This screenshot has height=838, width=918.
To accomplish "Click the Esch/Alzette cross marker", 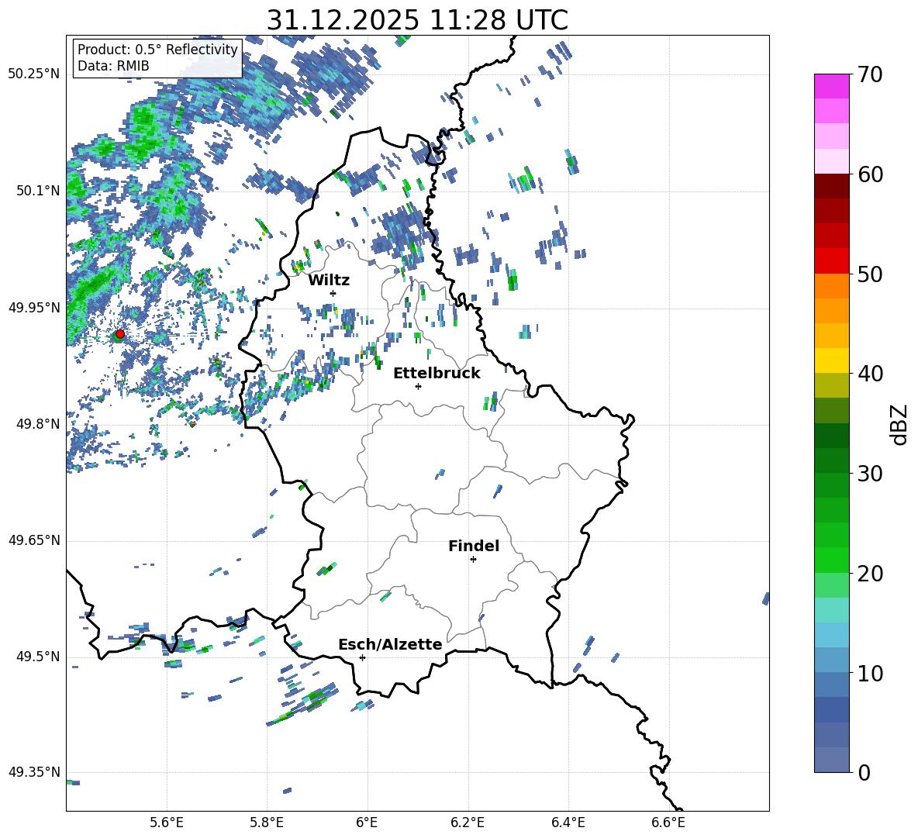I will (x=362, y=657).
